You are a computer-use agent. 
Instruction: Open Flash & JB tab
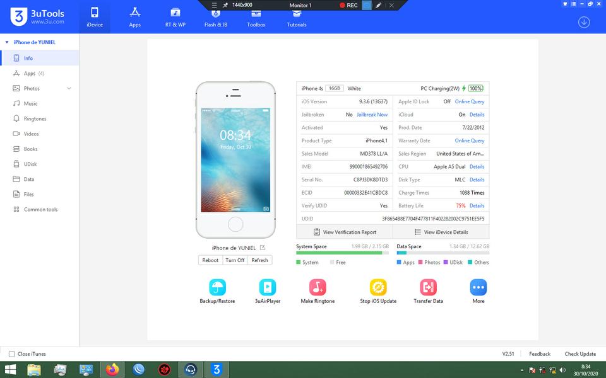coord(216,20)
